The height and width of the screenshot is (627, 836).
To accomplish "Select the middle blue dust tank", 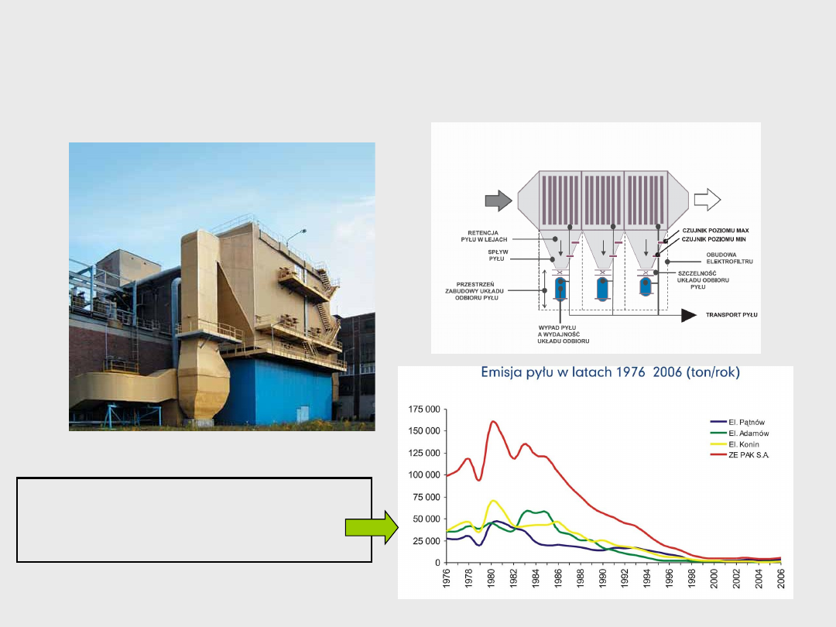I will pyautogui.click(x=602, y=289).
